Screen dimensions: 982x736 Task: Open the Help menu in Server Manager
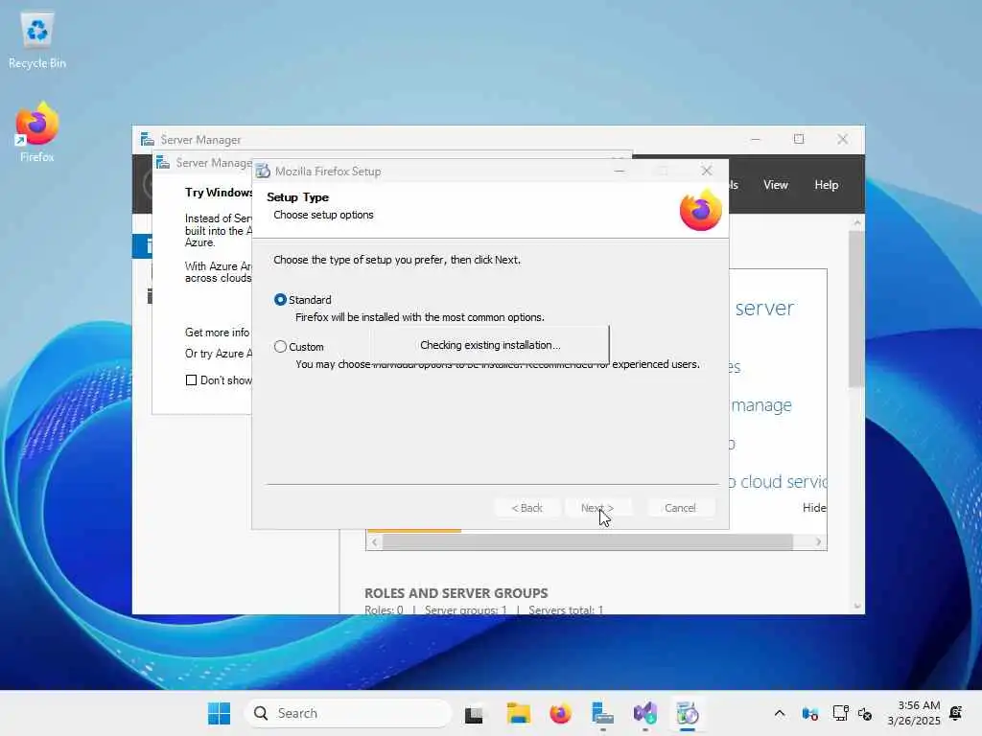tap(826, 185)
